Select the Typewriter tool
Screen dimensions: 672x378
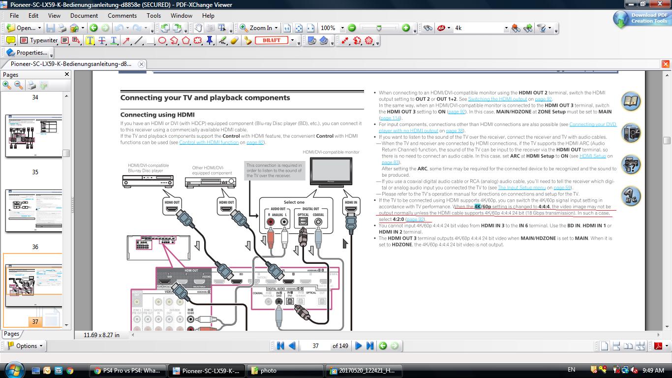pos(39,40)
